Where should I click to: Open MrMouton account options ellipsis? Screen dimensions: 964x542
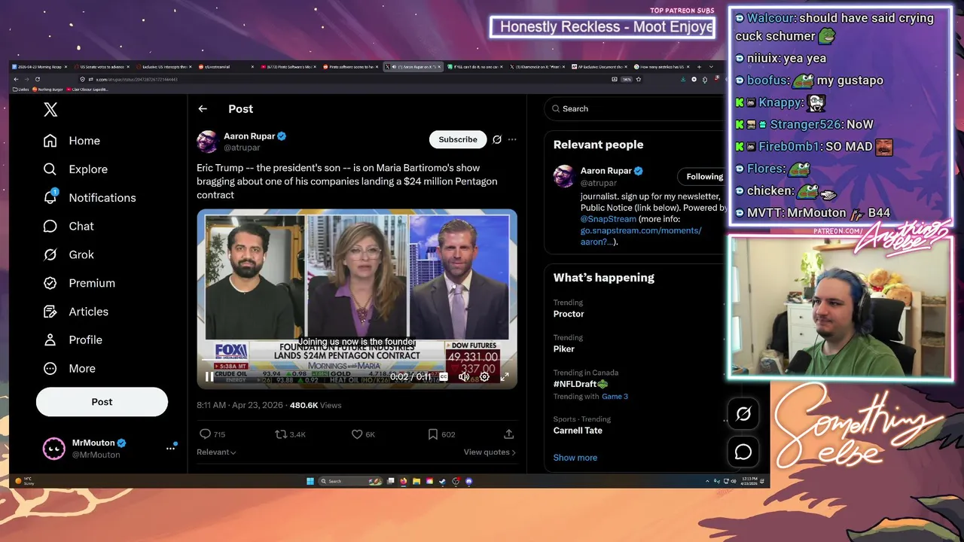point(170,449)
